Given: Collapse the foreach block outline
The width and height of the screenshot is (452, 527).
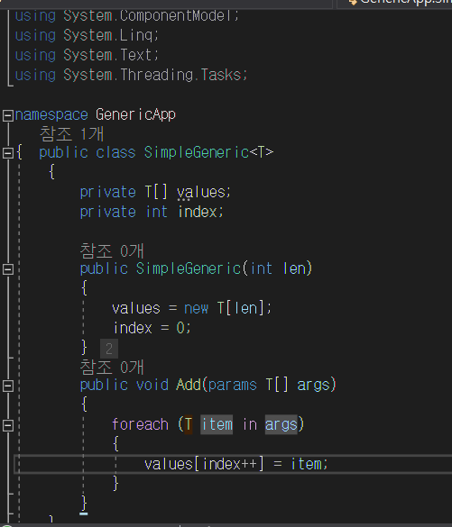Looking at the screenshot, I should [8, 425].
